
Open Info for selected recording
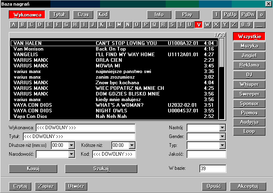tap(159, 15)
